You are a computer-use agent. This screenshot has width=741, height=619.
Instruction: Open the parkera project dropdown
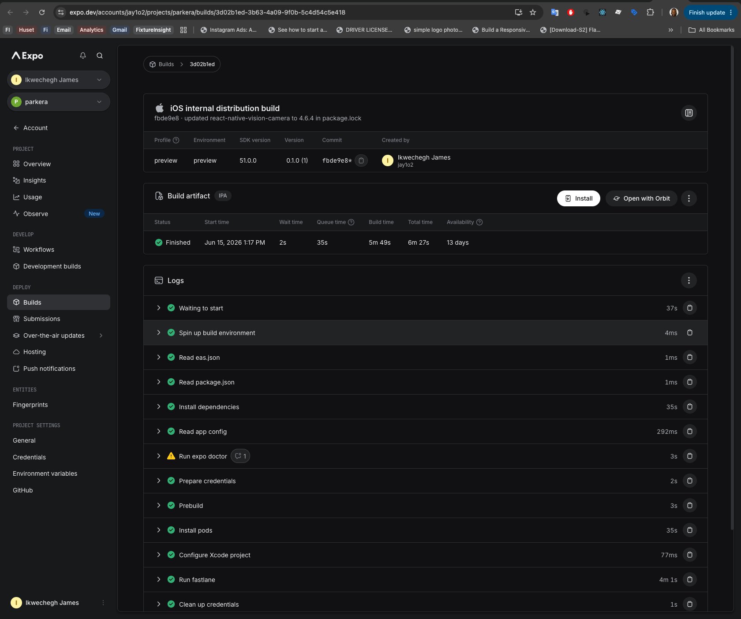click(59, 102)
